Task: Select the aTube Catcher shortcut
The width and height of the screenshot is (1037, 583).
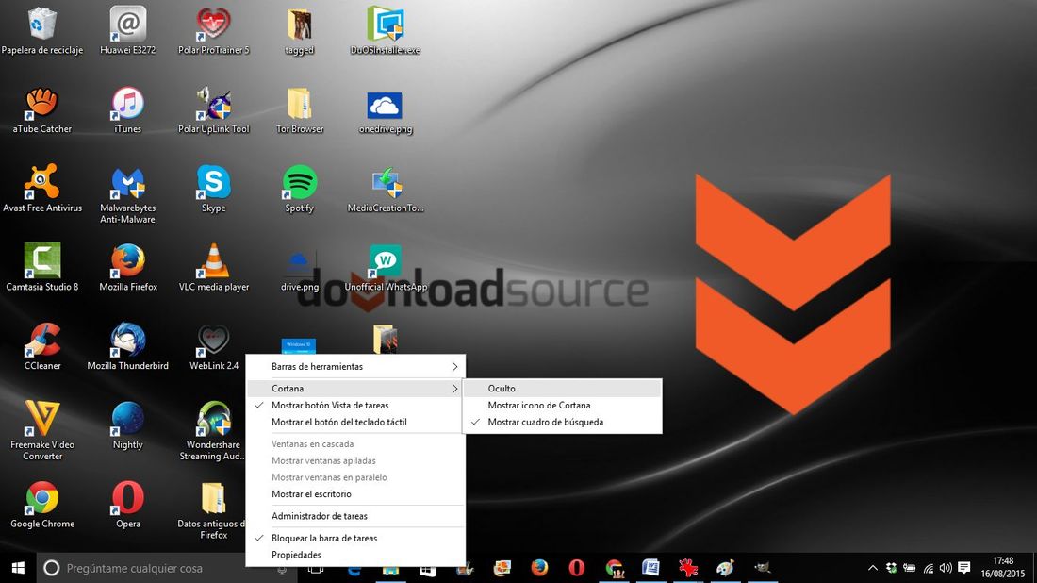Action: (41, 109)
